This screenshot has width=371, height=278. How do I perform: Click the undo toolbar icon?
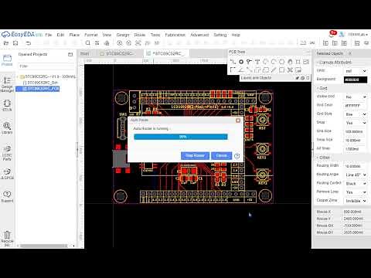coord(29,43)
